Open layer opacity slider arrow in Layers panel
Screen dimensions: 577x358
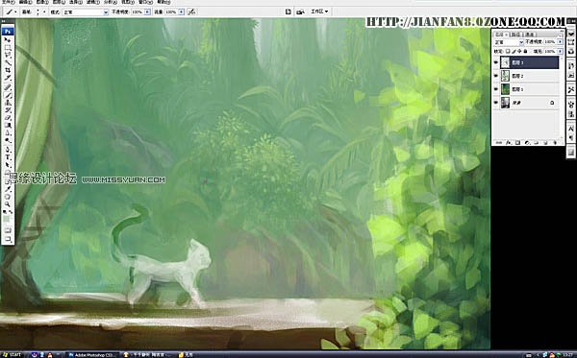[560, 42]
